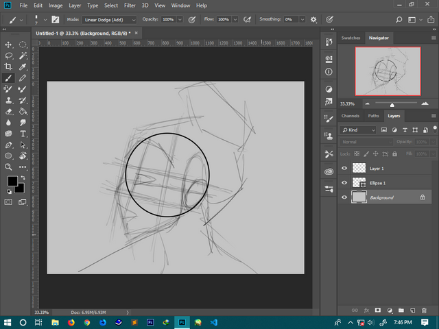This screenshot has height=329, width=439.
Task: Hide the Layer 1 layer
Action: (344, 168)
